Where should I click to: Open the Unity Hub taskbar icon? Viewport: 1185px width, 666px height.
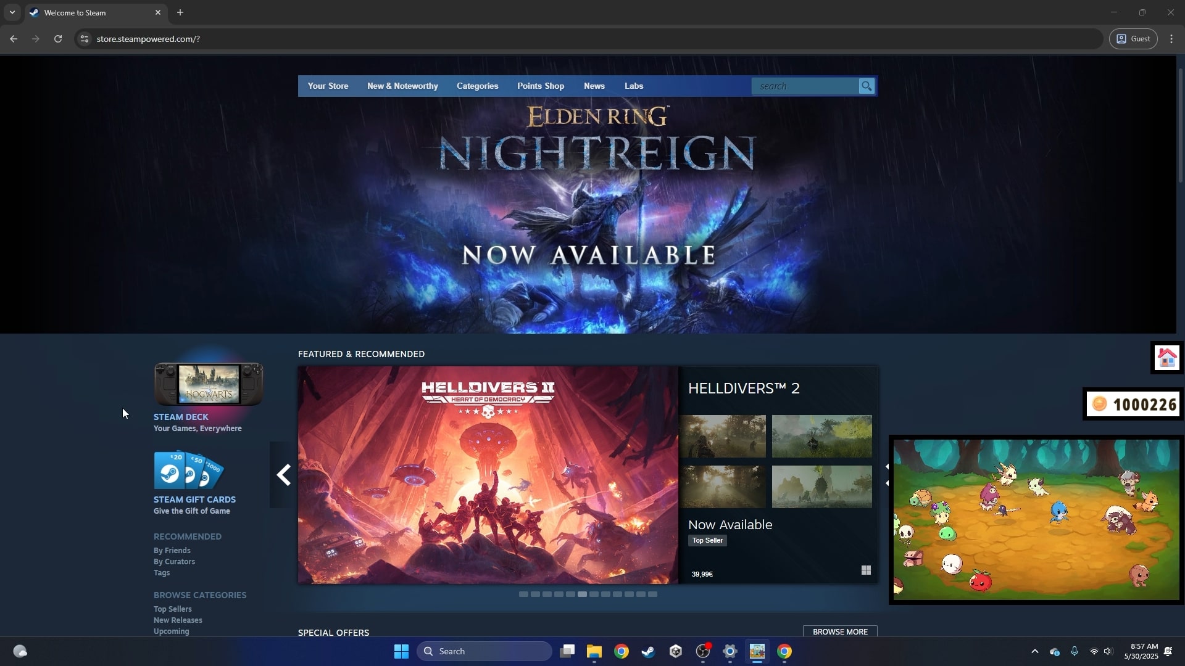pyautogui.click(x=675, y=651)
